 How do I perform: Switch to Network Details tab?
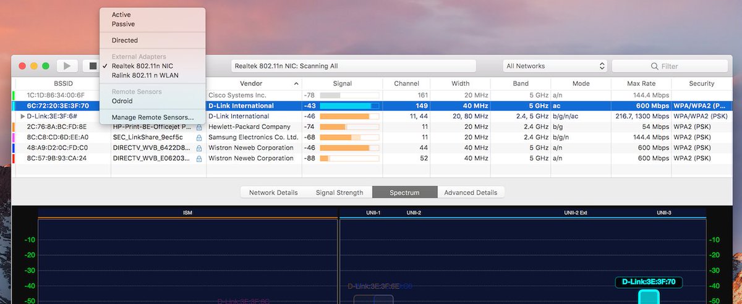tap(273, 192)
